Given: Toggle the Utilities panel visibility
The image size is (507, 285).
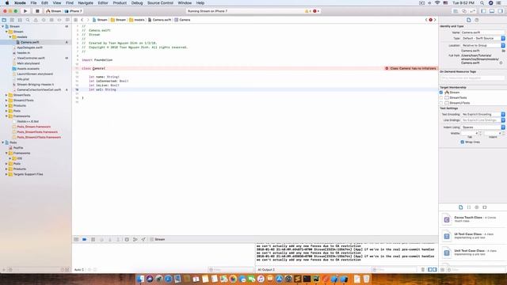Looking at the screenshot, I should [500, 11].
